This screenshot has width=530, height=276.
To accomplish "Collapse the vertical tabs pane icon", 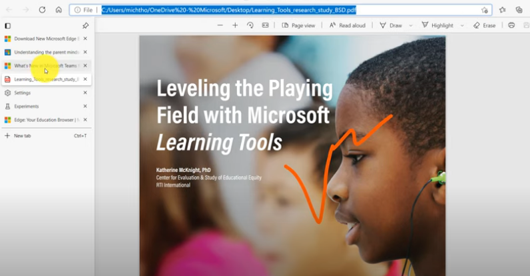I will coord(7,26).
